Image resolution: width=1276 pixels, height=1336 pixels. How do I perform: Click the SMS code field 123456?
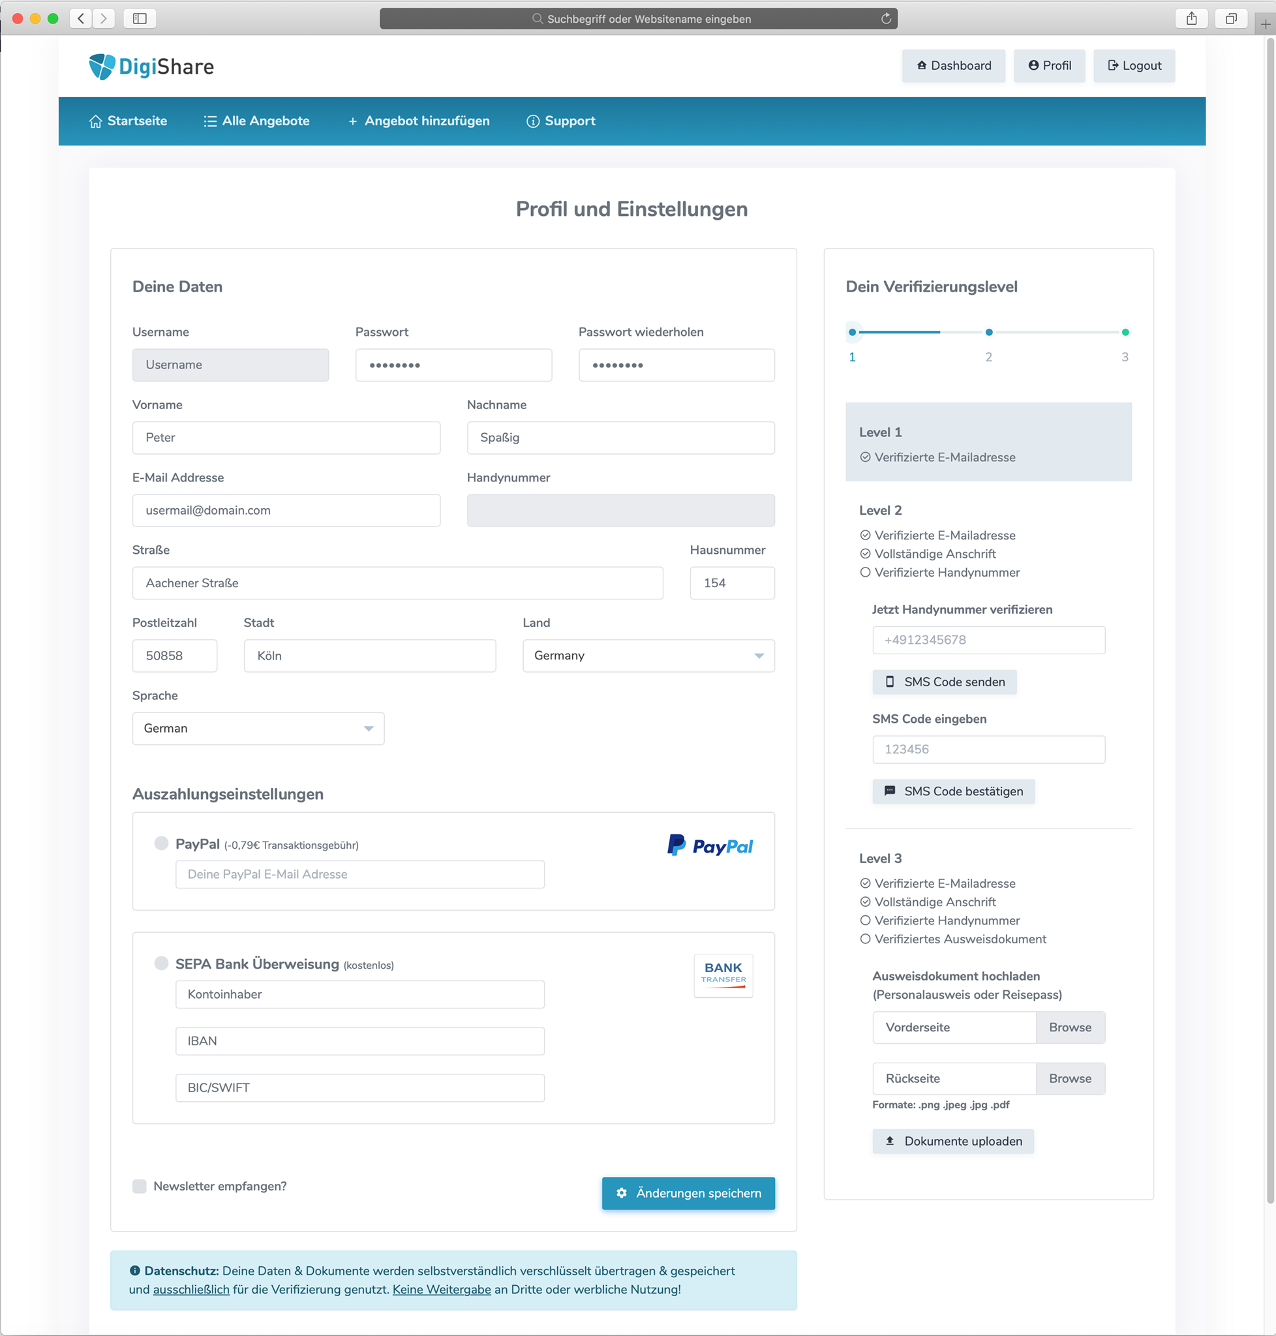coord(988,749)
